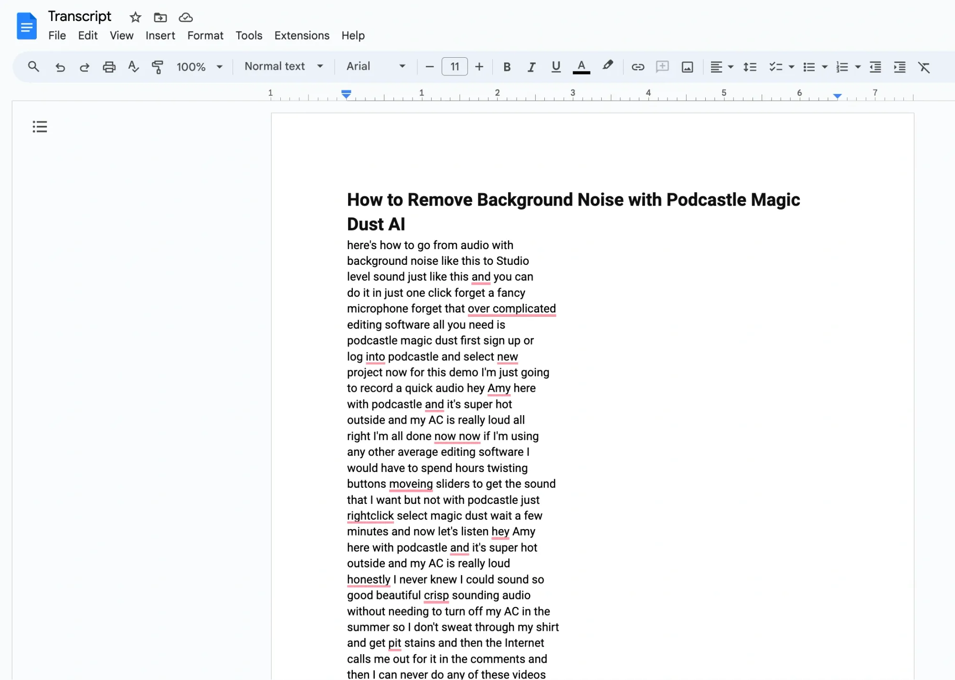
Task: Open the Google Docs home icon
Action: tap(27, 26)
